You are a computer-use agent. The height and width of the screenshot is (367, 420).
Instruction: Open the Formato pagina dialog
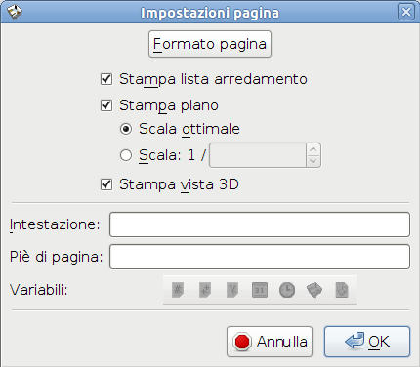[x=210, y=44]
